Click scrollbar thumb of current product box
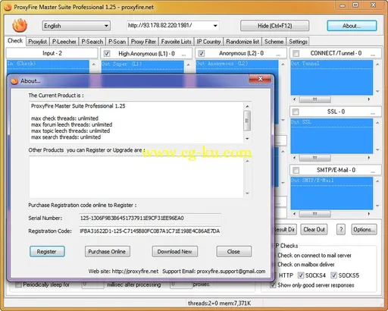Viewport: 388px width, 311px height. click(247, 121)
